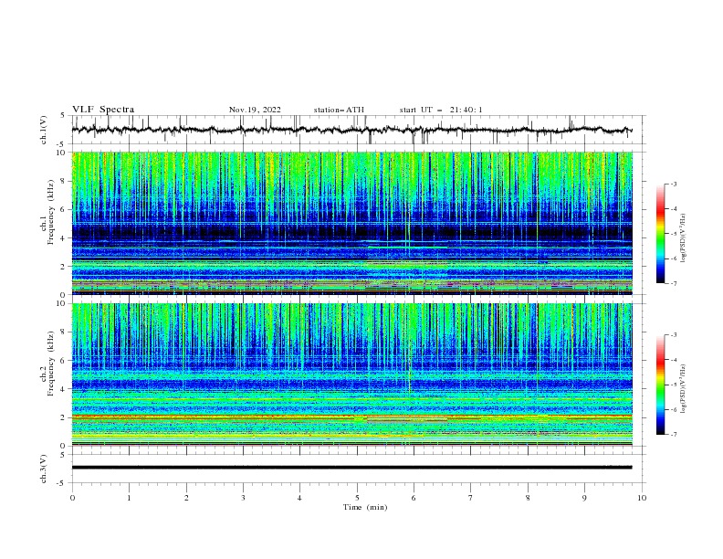Click the "Time (min)" x-axis label
723x559 pixels.
pos(365,507)
